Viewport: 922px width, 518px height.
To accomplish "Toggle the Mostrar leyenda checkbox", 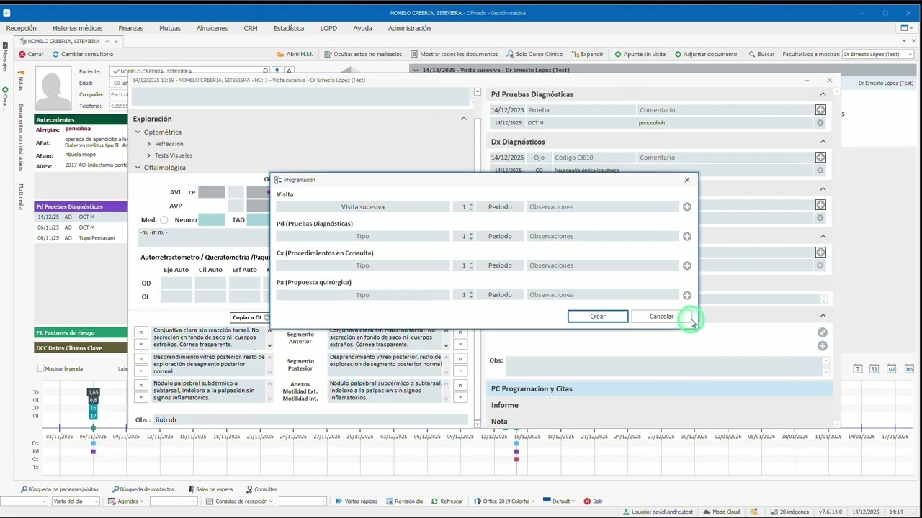I will tap(41, 368).
